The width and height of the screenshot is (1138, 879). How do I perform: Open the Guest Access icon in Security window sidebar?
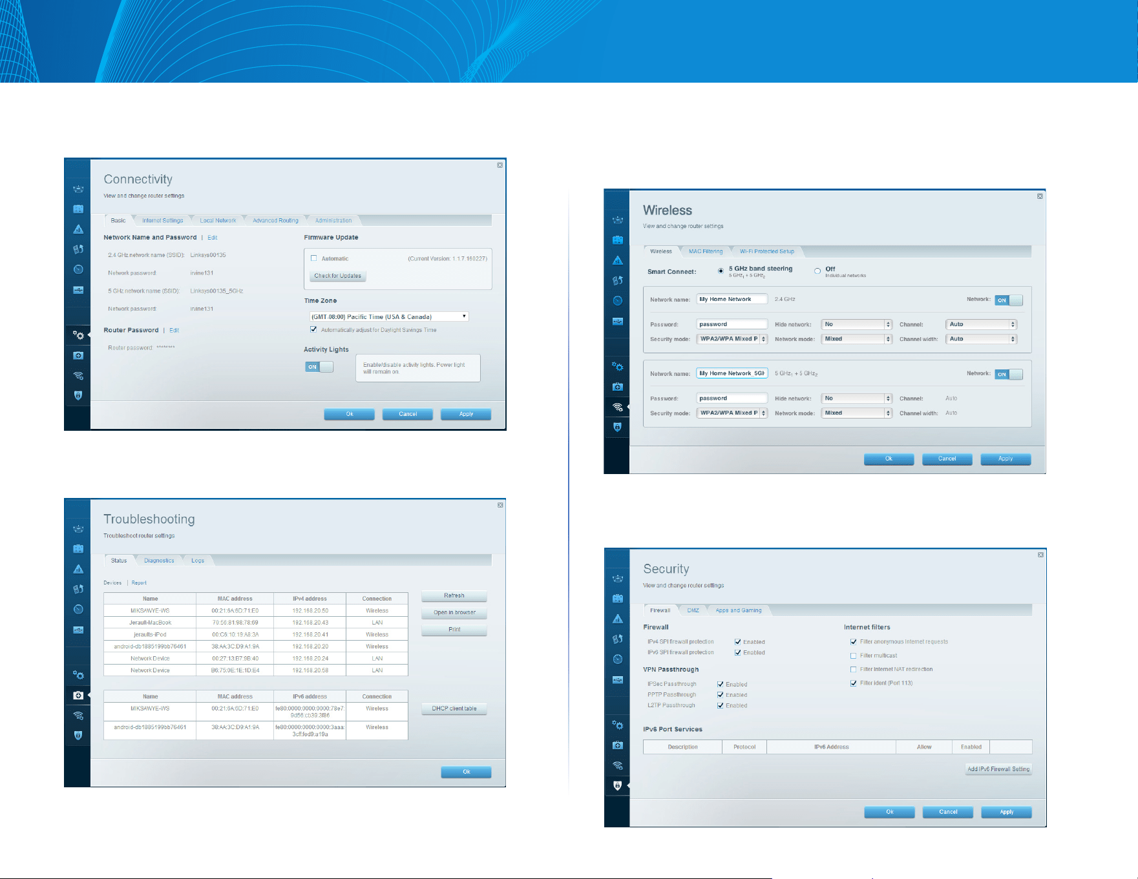(618, 598)
